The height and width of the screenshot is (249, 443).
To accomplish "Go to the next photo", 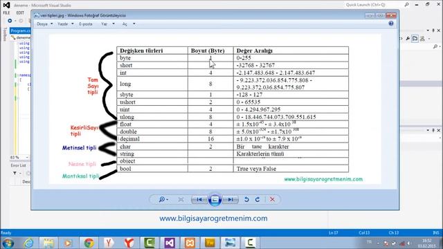I will [x=230, y=200].
